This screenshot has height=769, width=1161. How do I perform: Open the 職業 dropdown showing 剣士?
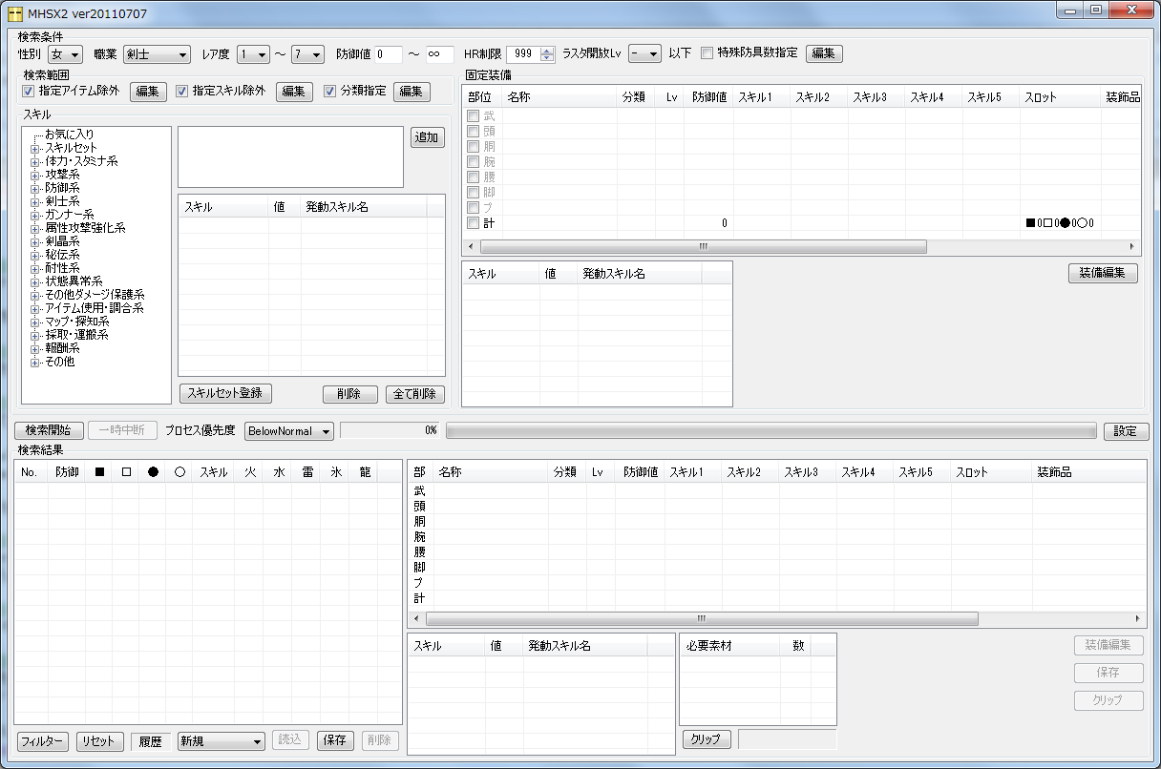tap(158, 54)
